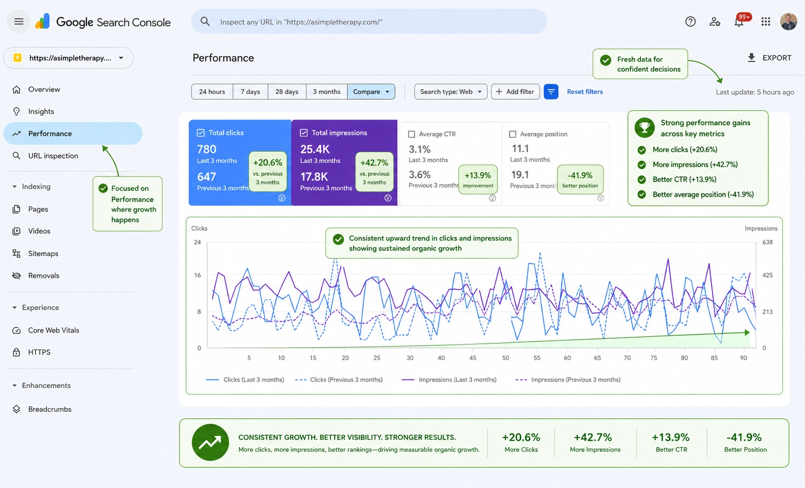This screenshot has height=488, width=805.
Task: Click the Add filter button
Action: click(x=515, y=91)
